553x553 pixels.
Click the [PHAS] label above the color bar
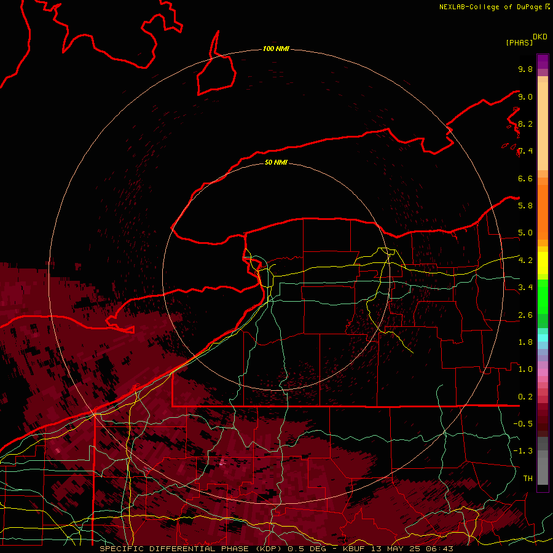tap(519, 43)
